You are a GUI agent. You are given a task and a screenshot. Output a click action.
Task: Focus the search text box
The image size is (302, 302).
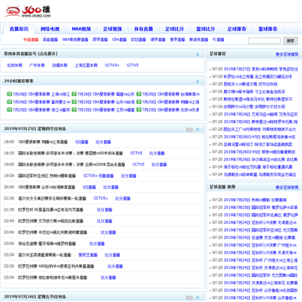pos(264,41)
